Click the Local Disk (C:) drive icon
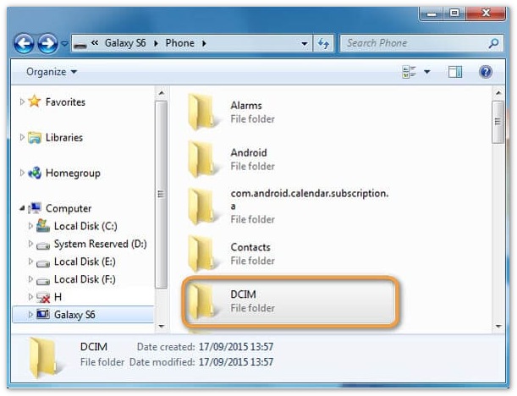 (43, 226)
